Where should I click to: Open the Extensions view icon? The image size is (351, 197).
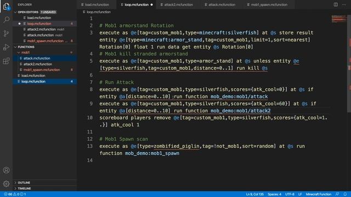[x=6, y=61]
